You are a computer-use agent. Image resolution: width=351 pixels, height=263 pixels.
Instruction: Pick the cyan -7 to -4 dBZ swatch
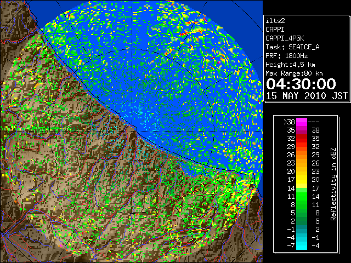(x=302, y=246)
